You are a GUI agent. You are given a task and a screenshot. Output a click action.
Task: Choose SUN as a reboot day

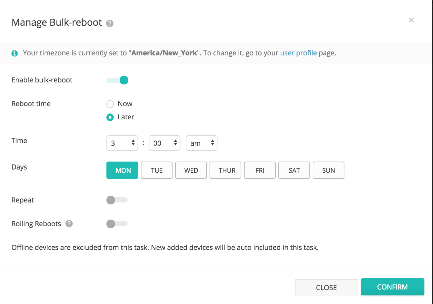coord(329,170)
